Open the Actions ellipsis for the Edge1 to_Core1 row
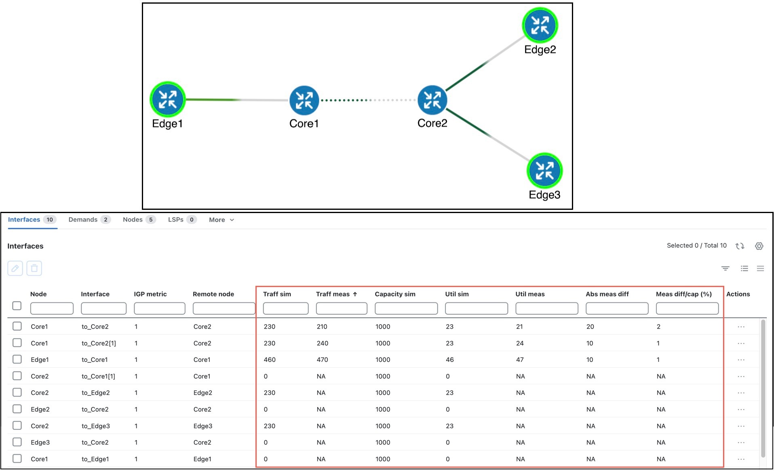Screen dimensions: 774x471 [x=741, y=359]
